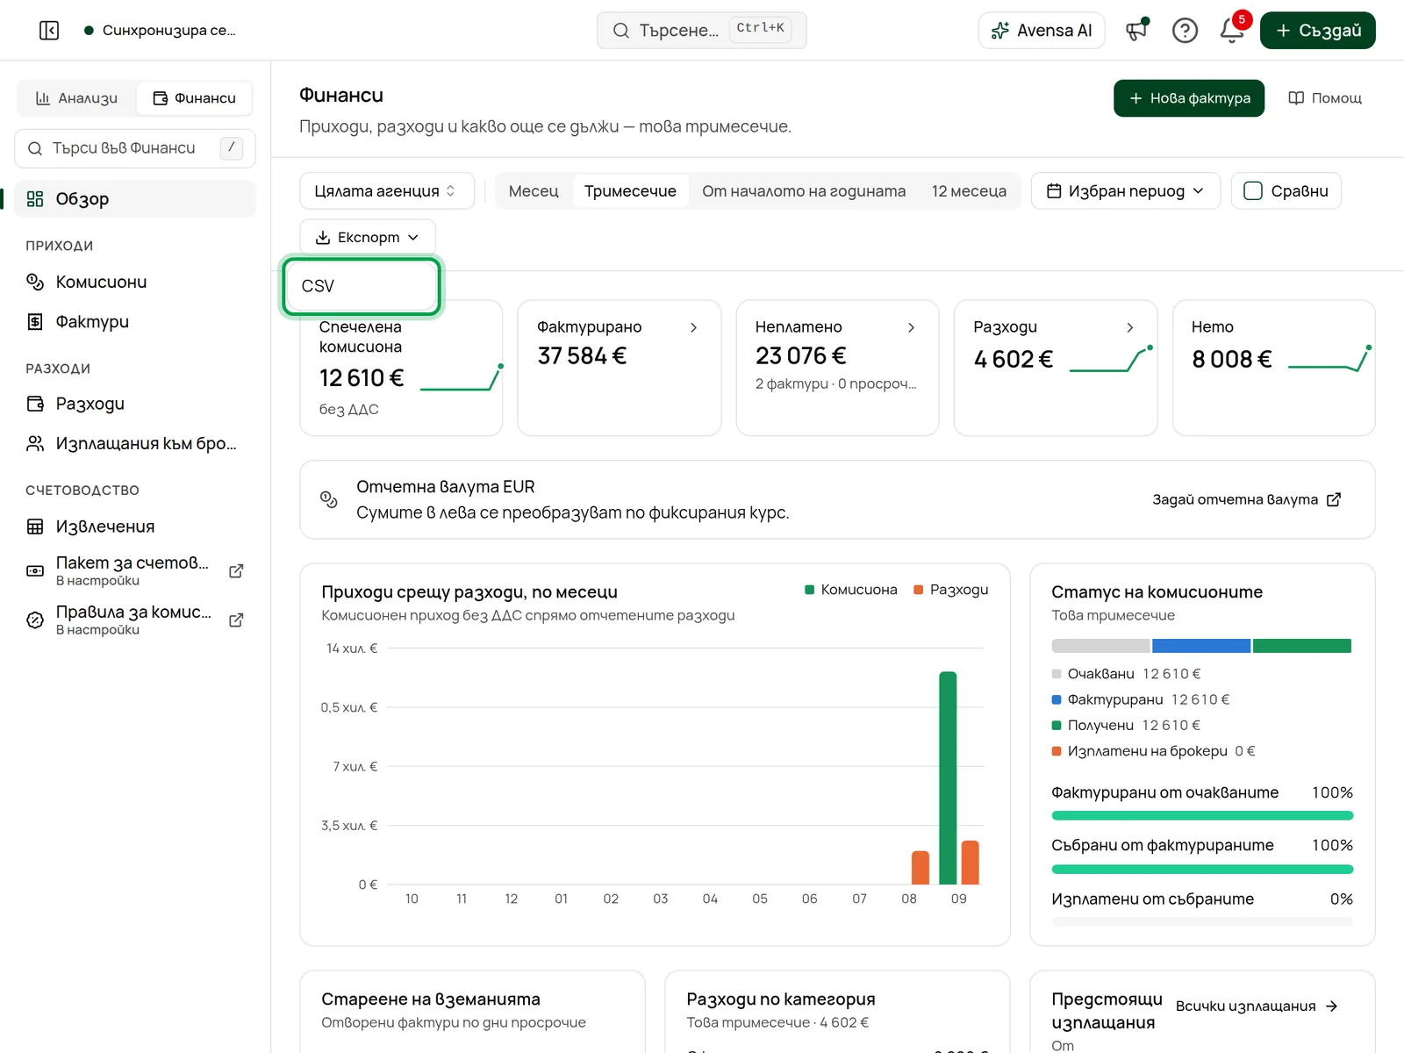Expand the Фактурирано card chevron
1404x1053 pixels.
pos(693,327)
